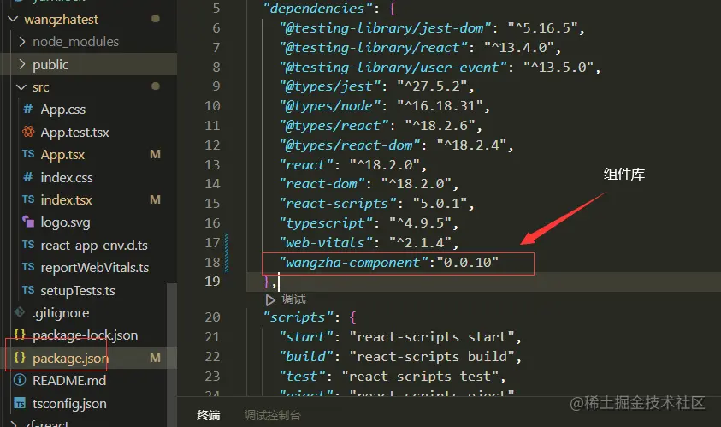Open package-lock.json file

[x=85, y=335]
